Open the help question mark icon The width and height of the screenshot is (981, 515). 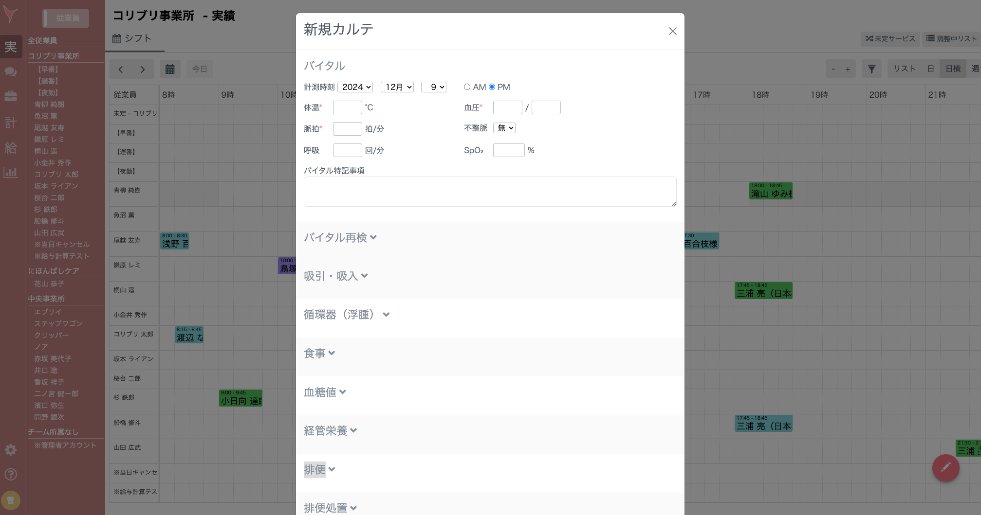(x=11, y=474)
